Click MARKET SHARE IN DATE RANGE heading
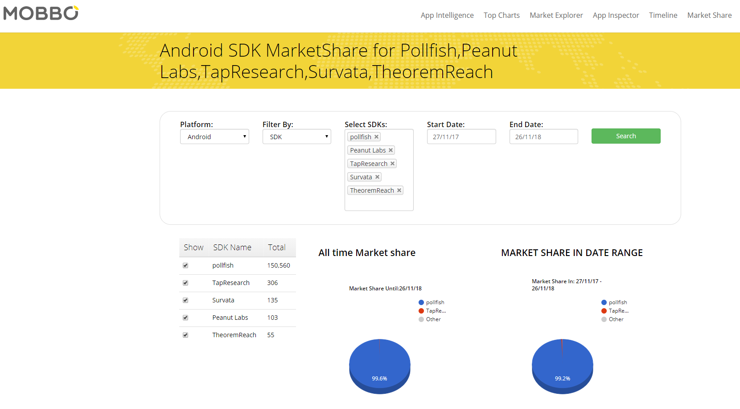Viewport: 740px width, 409px height. coord(572,253)
